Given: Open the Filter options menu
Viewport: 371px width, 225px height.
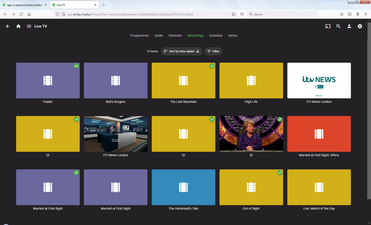Looking at the screenshot, I should click(x=213, y=51).
